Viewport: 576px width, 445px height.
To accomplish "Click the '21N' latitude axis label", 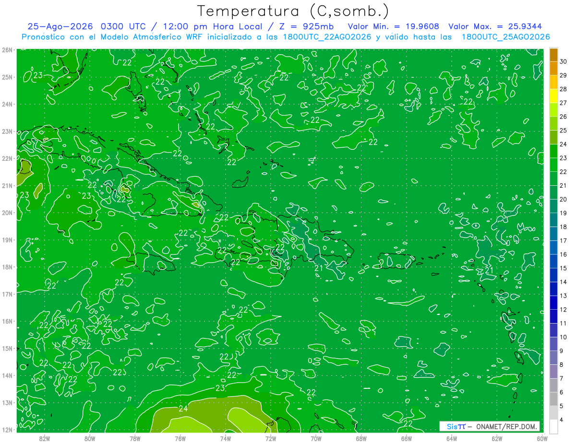I will (7, 185).
